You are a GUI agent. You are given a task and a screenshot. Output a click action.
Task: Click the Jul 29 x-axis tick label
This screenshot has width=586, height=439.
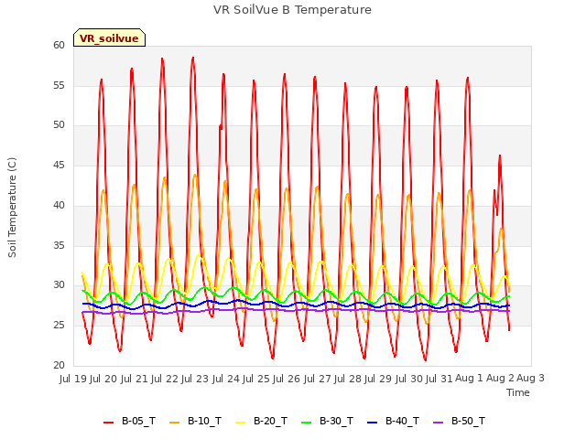[x=378, y=379]
